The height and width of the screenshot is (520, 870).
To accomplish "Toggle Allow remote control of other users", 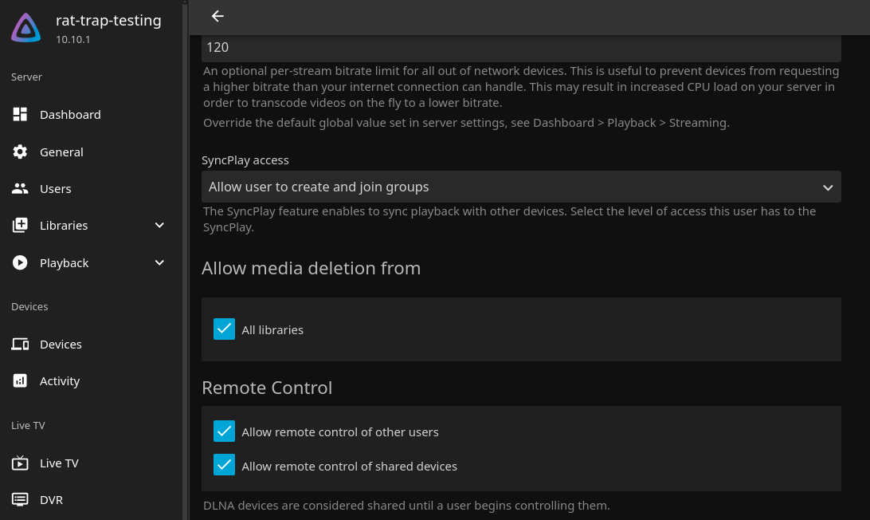I will point(224,431).
